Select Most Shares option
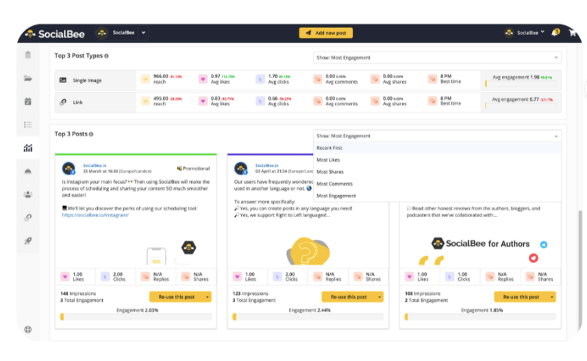 (437, 172)
